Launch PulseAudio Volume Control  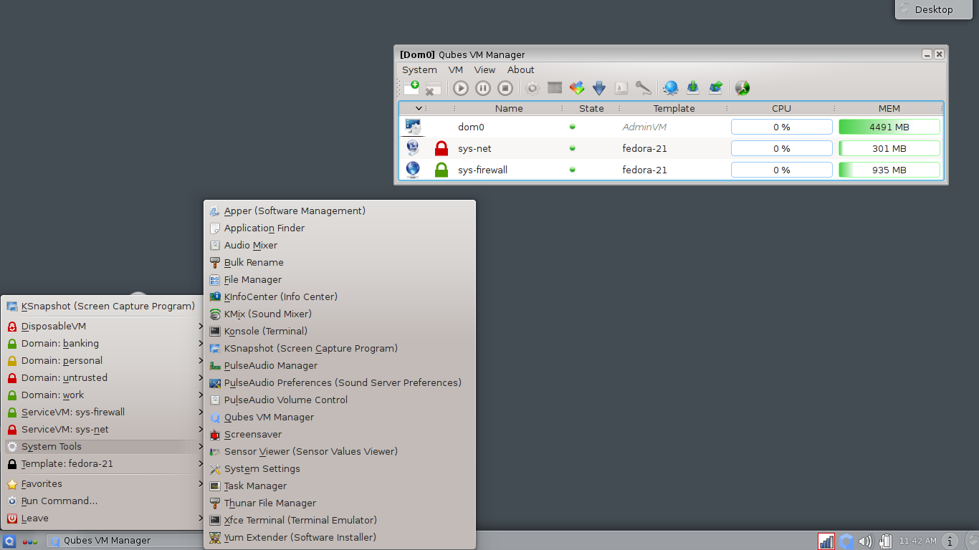(x=340, y=400)
